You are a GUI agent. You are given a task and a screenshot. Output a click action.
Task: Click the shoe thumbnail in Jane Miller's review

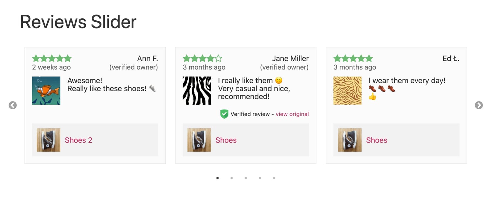[x=199, y=140]
